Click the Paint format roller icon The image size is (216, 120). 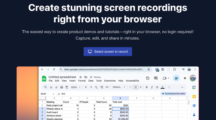pyautogui.click(x=67, y=87)
